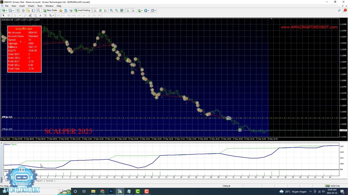Open the Journal tab in Tester

coord(49,181)
